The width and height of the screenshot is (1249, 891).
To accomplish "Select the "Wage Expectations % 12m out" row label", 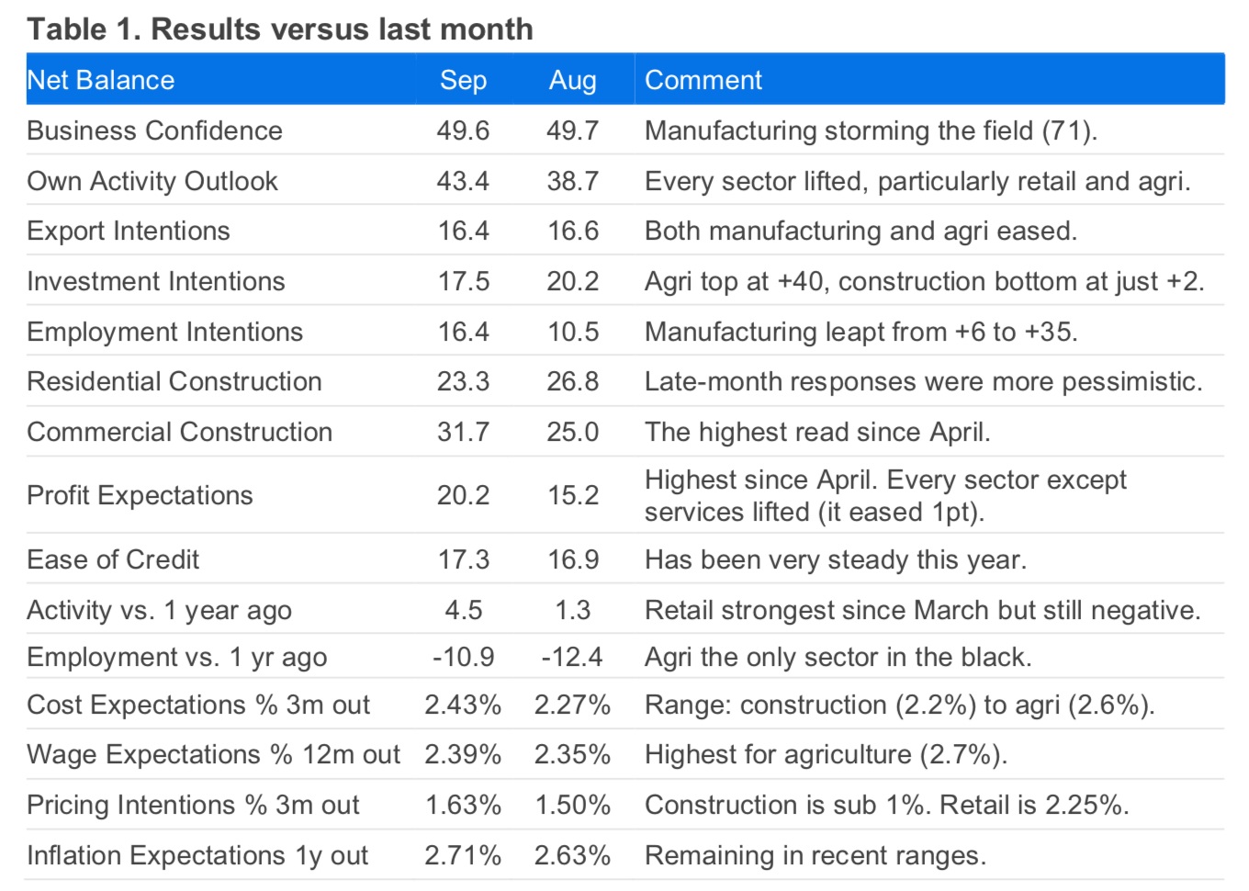I will click(x=213, y=754).
